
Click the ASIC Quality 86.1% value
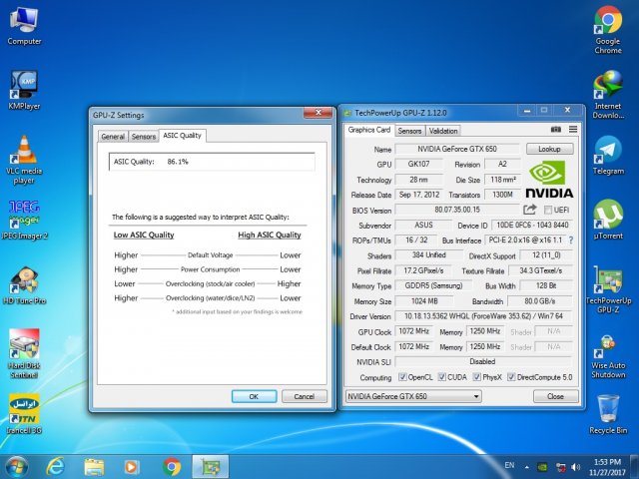[178, 162]
